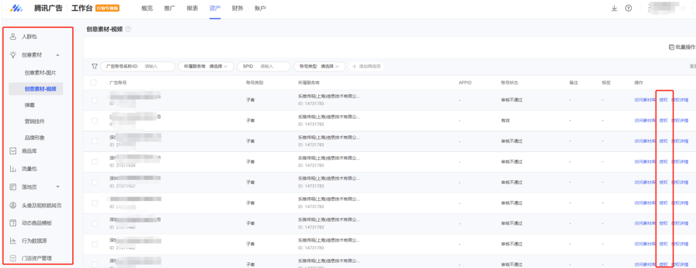
Task: Click the download arrow icon in header
Action: click(x=614, y=8)
